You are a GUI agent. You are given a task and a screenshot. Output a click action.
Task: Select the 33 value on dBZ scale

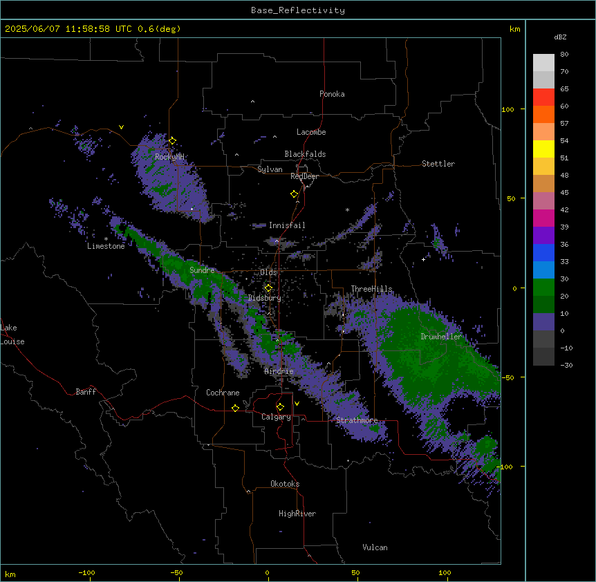click(564, 261)
